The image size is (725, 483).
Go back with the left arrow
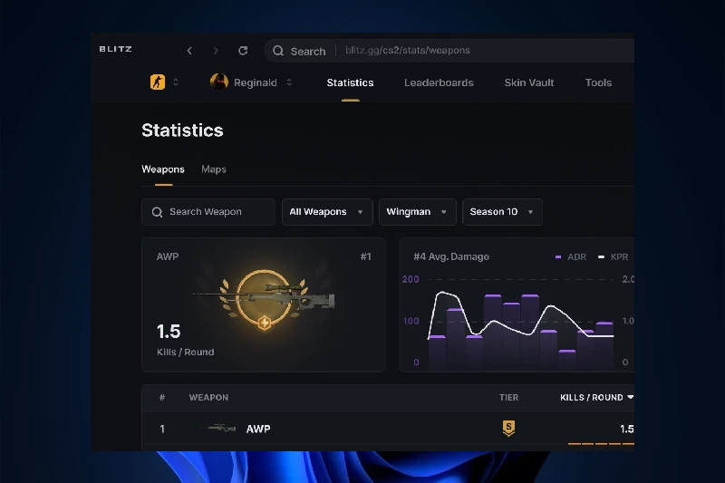[x=189, y=51]
